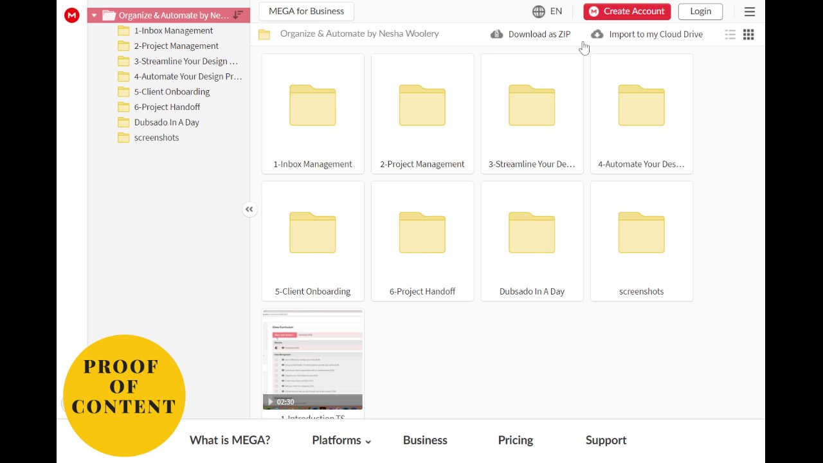Expand the Platforms footer dropdown
This screenshot has width=823, height=463.
pyautogui.click(x=341, y=440)
